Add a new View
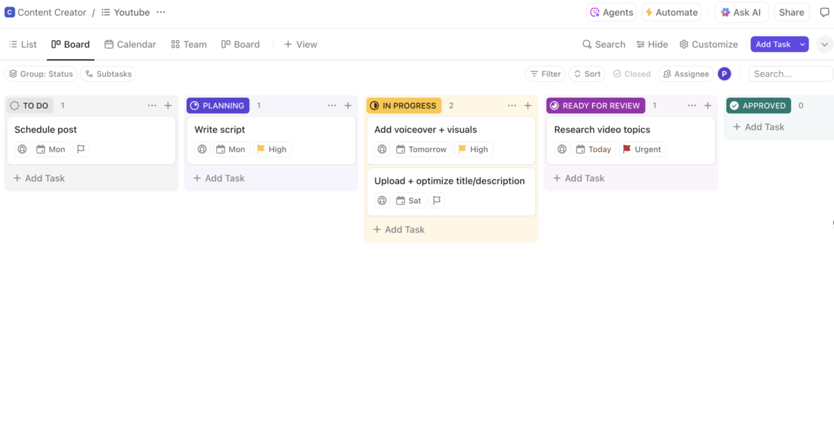 (301, 44)
